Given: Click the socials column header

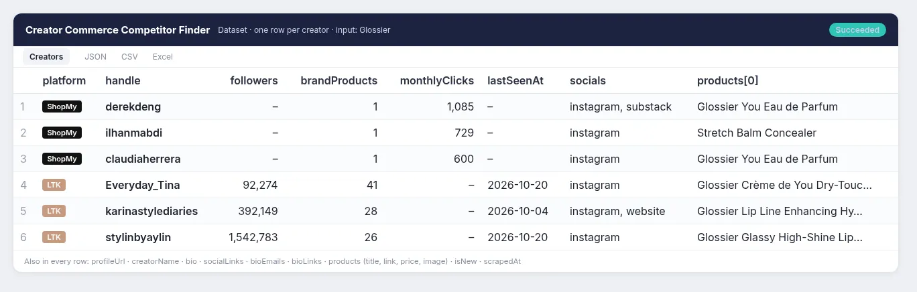Looking at the screenshot, I should [588, 80].
